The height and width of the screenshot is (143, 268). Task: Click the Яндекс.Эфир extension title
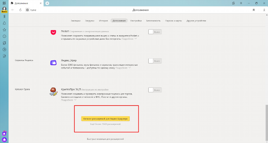(x=69, y=60)
